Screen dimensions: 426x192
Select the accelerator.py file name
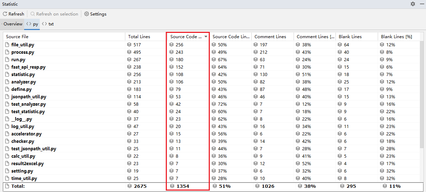[26, 134]
